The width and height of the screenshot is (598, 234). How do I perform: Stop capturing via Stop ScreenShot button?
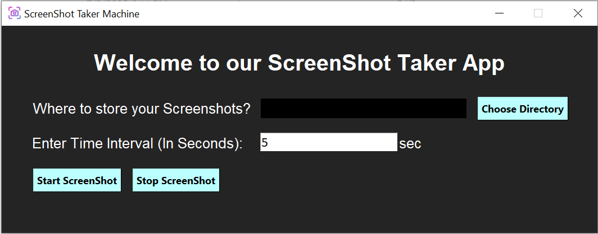click(176, 180)
